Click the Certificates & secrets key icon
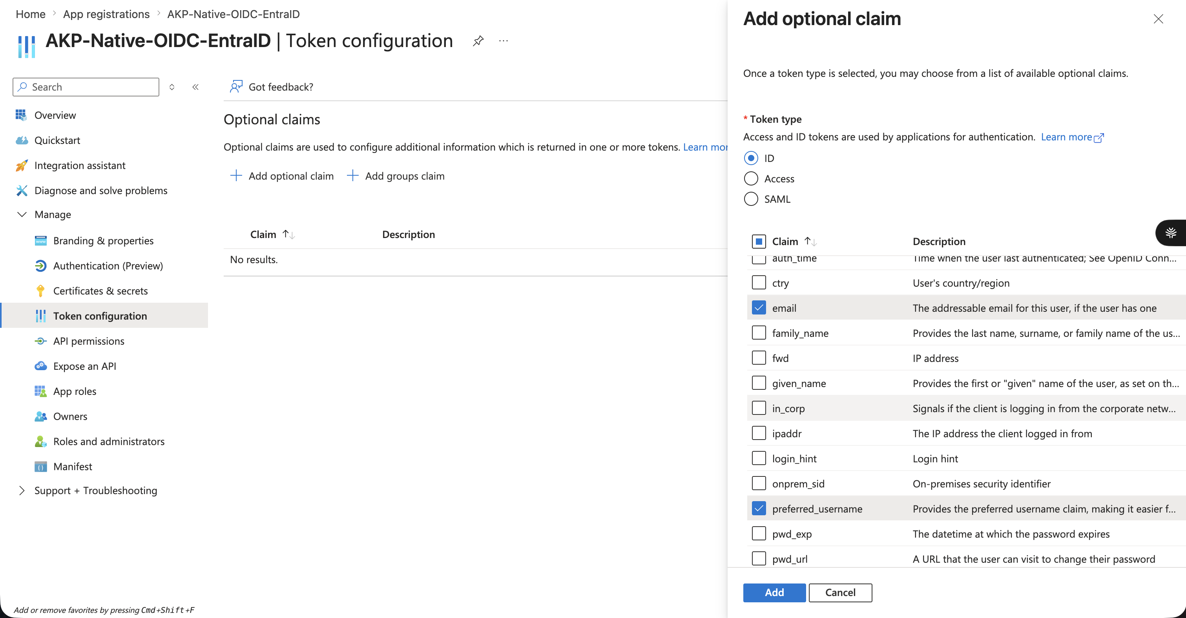1186x618 pixels. tap(40, 291)
